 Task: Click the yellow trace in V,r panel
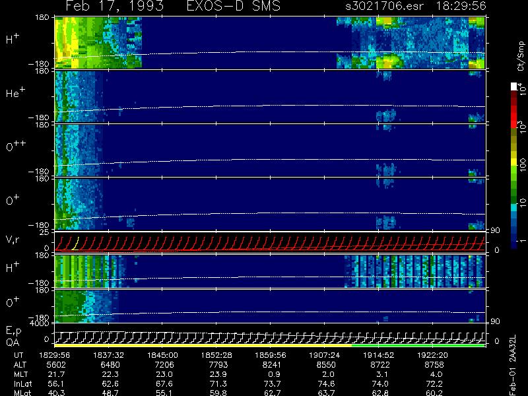tap(76, 243)
